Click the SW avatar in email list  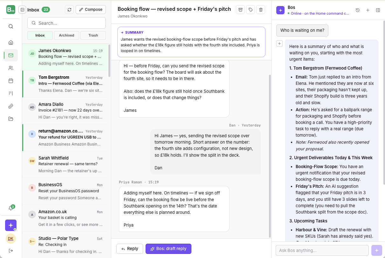click(x=32, y=161)
